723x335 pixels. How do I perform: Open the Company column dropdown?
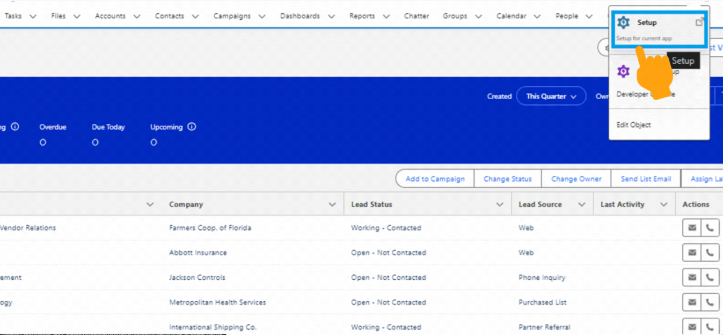[x=331, y=204]
